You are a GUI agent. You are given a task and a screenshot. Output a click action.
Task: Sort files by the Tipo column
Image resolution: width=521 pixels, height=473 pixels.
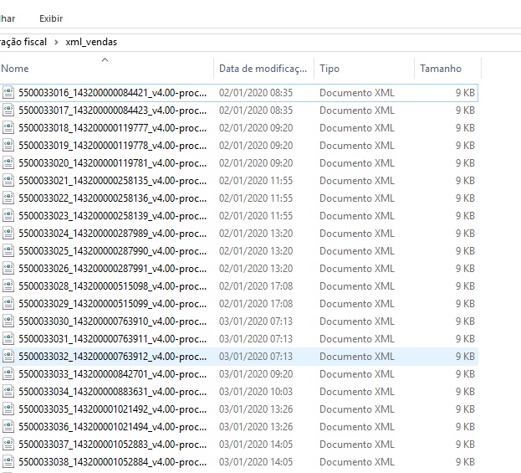pyautogui.click(x=329, y=69)
